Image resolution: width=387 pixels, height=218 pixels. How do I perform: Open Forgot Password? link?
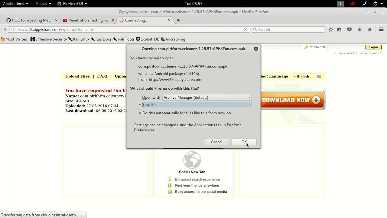[x=370, y=53]
